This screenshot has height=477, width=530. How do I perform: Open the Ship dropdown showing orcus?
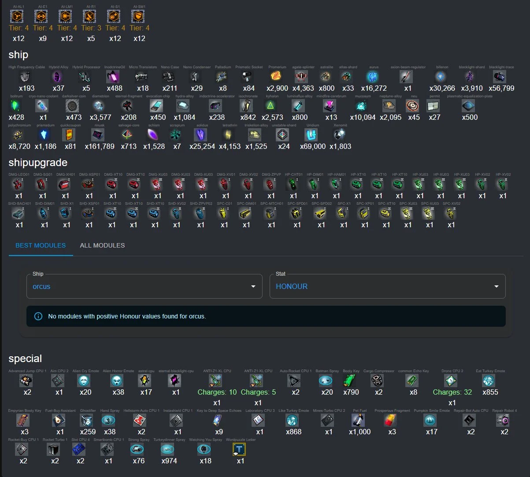[144, 286]
